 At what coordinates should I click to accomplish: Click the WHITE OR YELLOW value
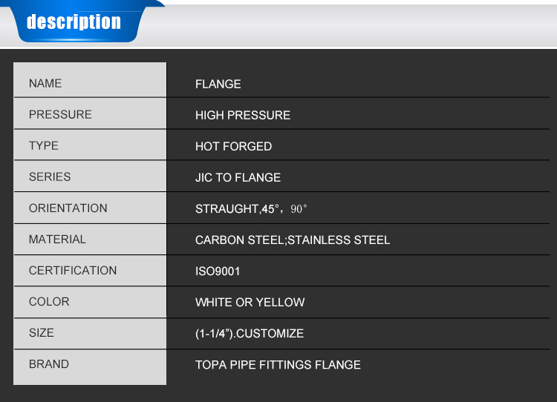(x=250, y=302)
